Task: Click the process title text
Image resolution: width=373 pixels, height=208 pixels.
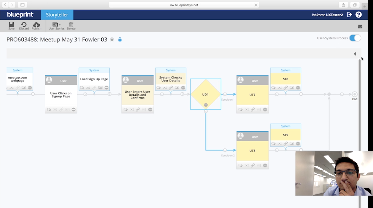Action: (57, 40)
